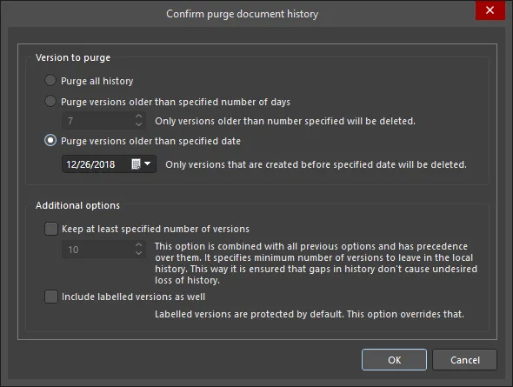Click the Include labelled versions label text
The height and width of the screenshot is (387, 513).
pyautogui.click(x=134, y=297)
